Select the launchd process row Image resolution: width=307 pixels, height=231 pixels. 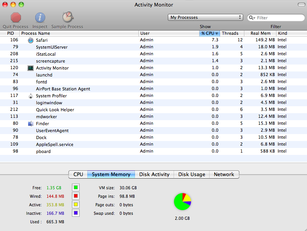tap(153, 75)
